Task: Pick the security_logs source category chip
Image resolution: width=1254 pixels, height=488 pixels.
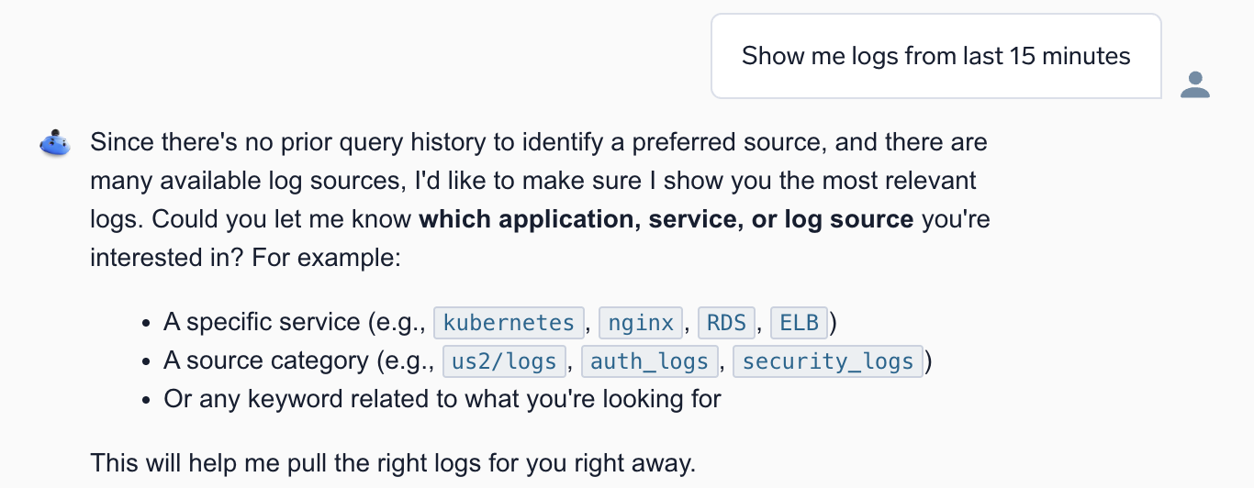Action: (x=828, y=360)
